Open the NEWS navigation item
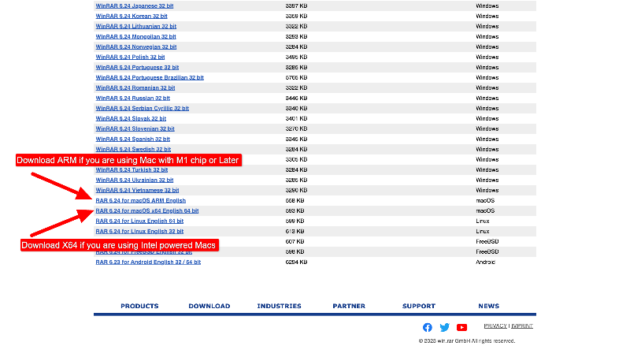Screen dimensions: 630x346 (488, 306)
